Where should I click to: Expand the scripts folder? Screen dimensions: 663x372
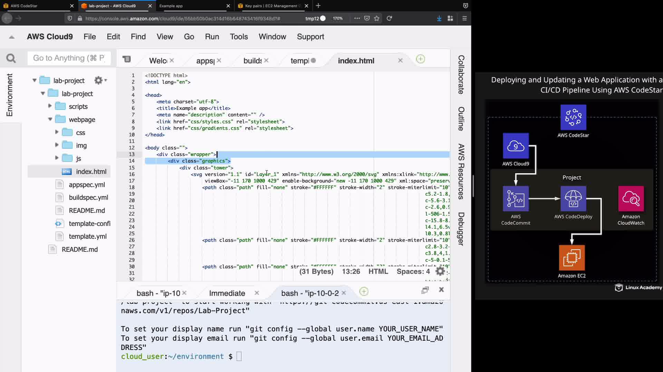coord(50,106)
